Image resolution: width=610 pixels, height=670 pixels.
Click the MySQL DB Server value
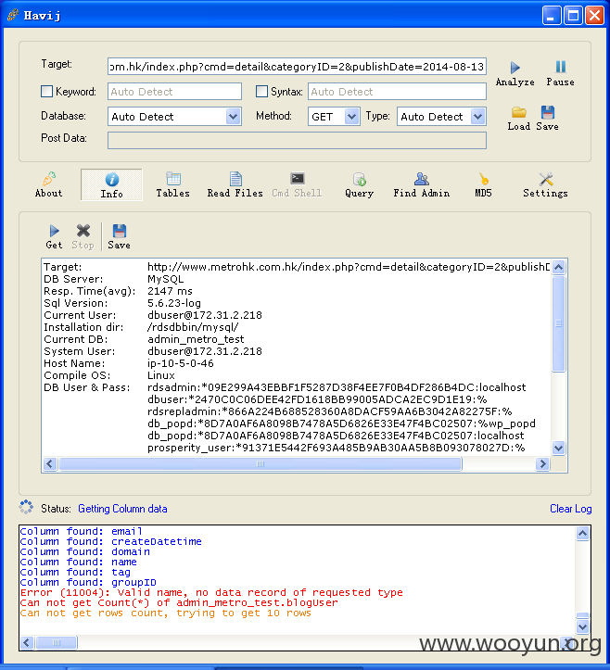coord(165,279)
